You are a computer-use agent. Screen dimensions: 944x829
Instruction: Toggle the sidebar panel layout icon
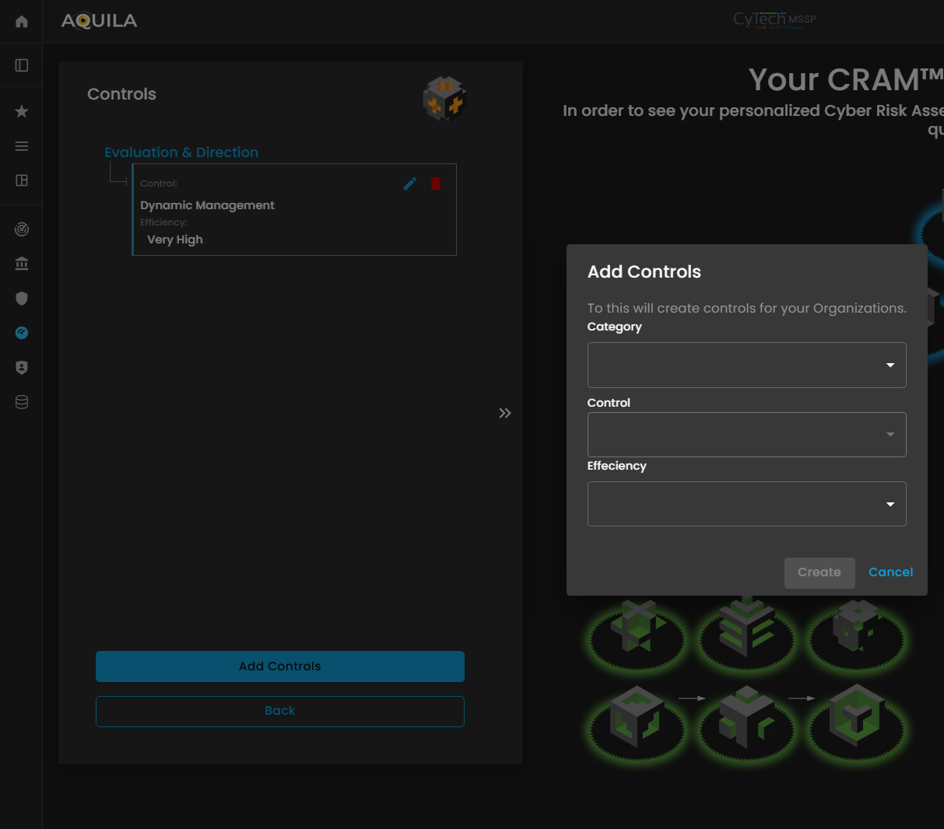[x=22, y=65]
